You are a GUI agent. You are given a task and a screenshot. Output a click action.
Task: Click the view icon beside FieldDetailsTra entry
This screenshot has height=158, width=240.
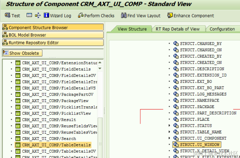pyautogui.click(x=18, y=82)
